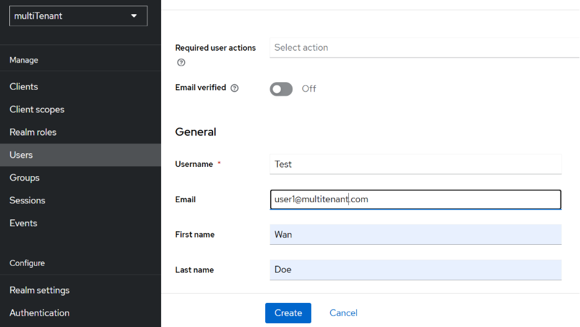Open Realm settings under Configure
Image resolution: width=580 pixels, height=327 pixels.
click(x=39, y=291)
